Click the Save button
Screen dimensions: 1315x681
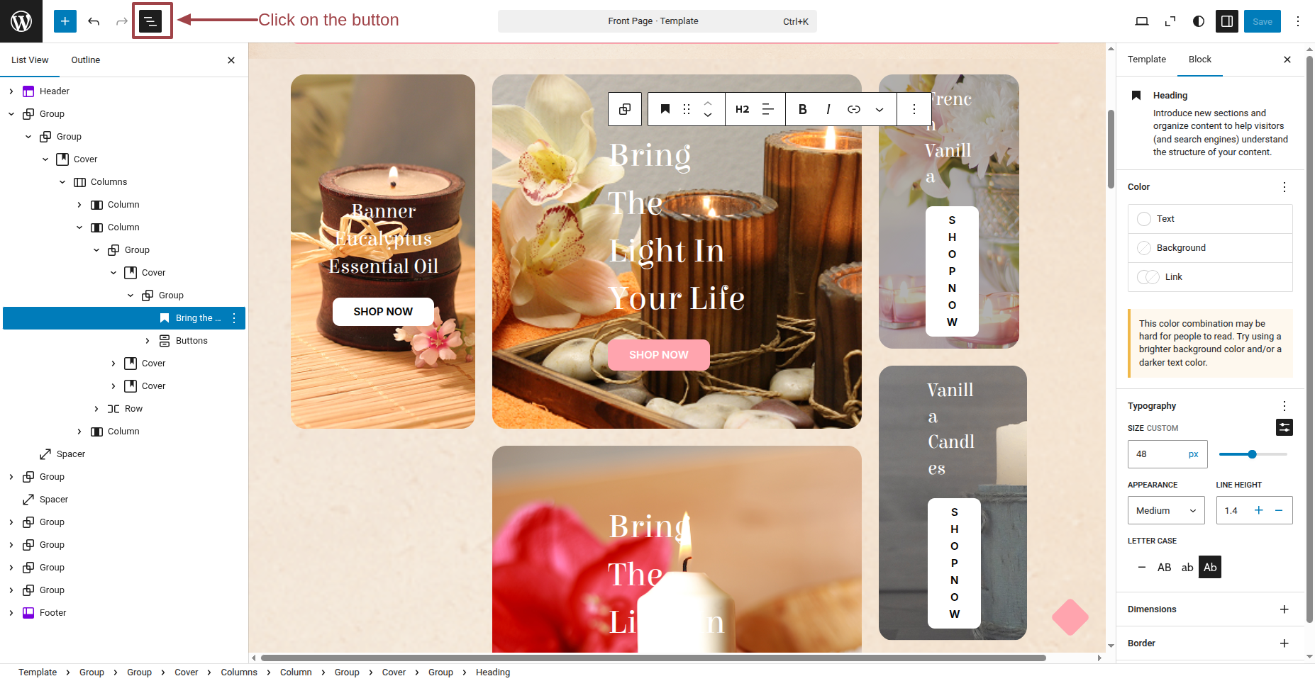pyautogui.click(x=1262, y=21)
